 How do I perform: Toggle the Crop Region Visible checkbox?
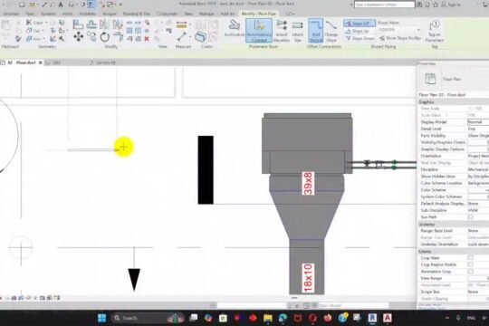click(471, 264)
